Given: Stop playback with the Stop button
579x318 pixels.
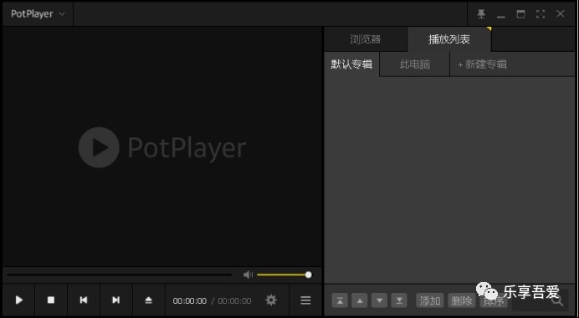Looking at the screenshot, I should [51, 300].
